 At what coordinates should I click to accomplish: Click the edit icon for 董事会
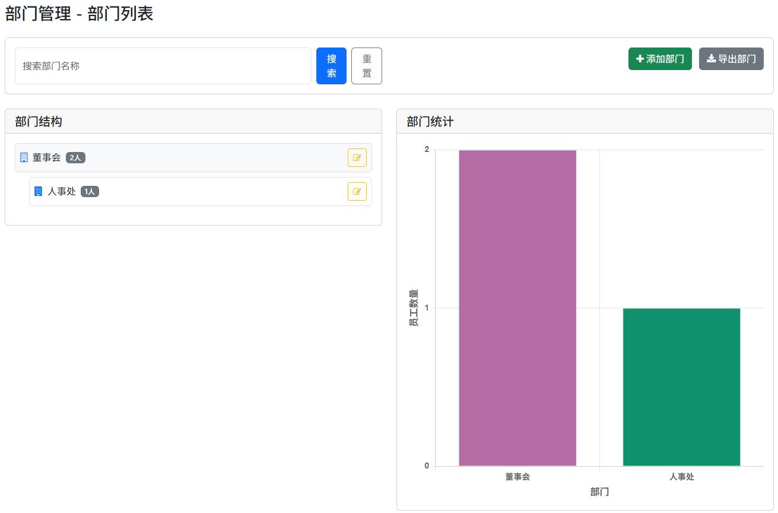(x=357, y=158)
